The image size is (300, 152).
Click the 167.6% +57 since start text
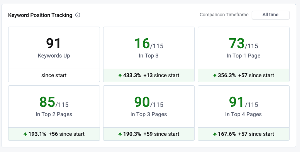[x=246, y=134]
